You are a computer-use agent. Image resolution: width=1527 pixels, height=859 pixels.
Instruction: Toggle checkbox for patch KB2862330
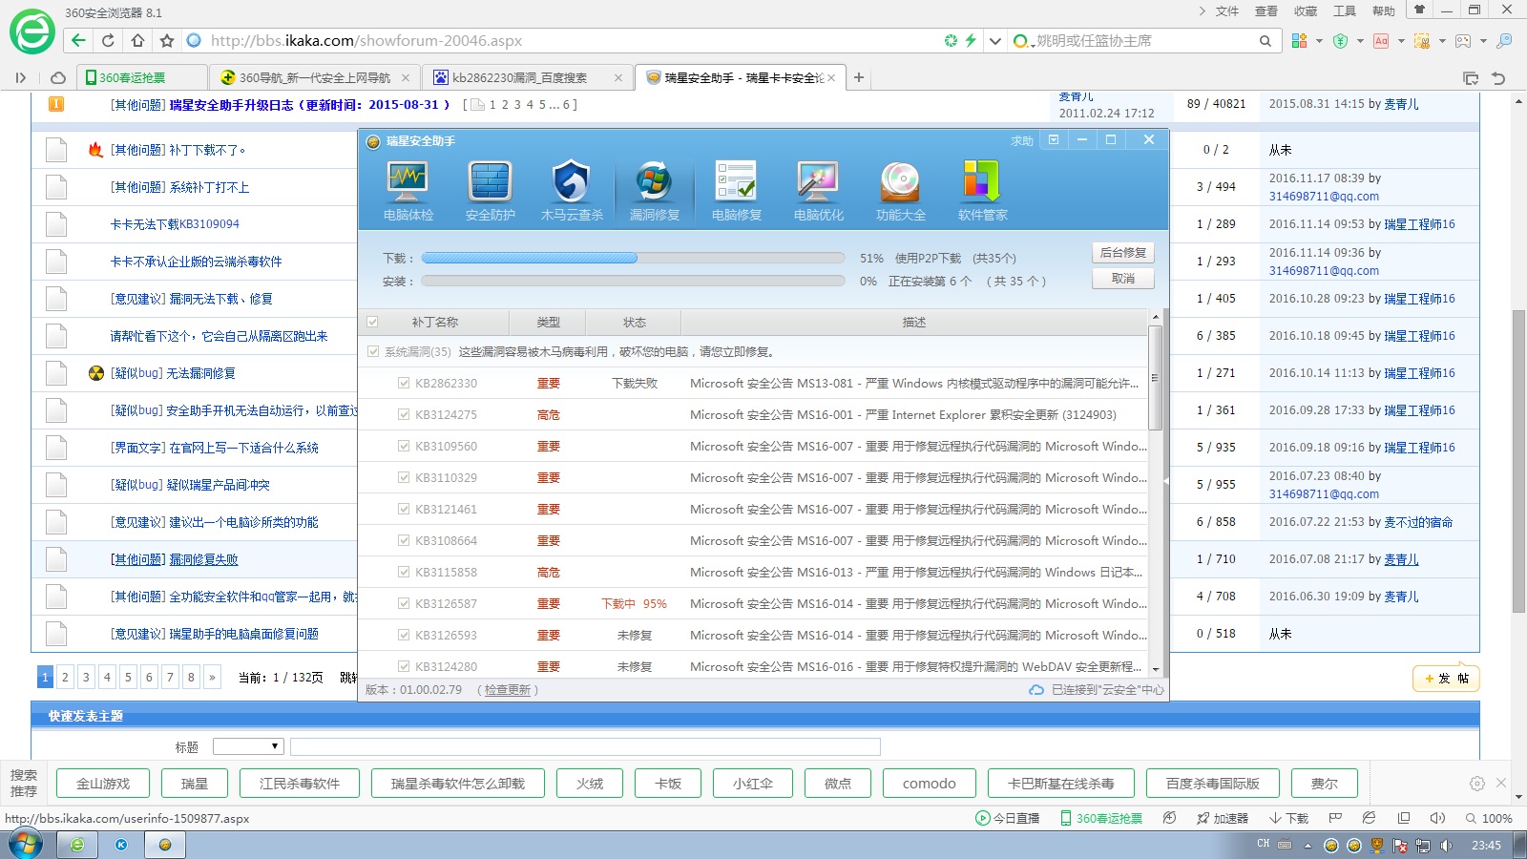coord(404,383)
